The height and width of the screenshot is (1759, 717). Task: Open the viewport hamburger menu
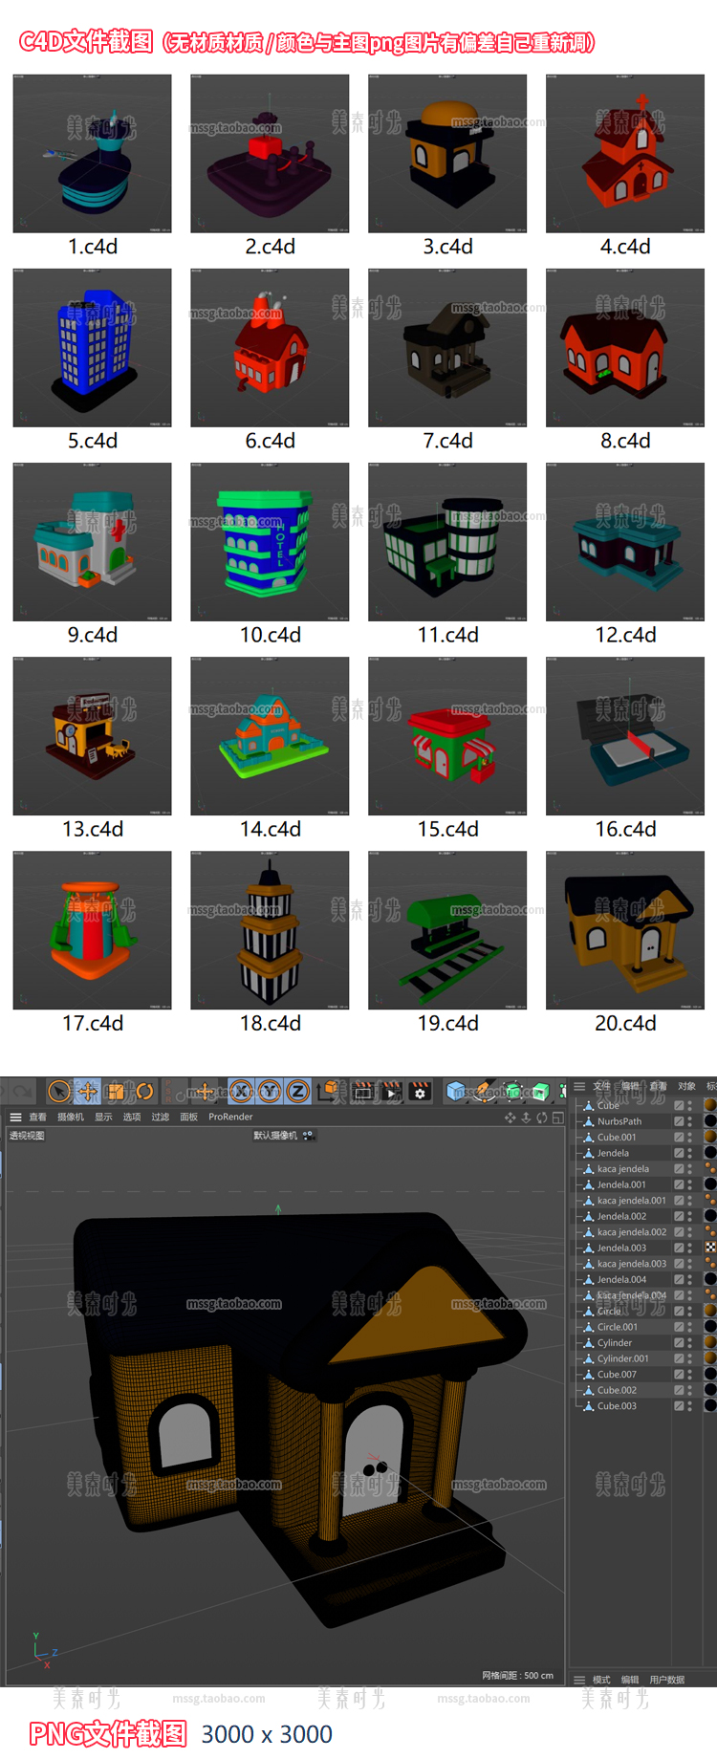15,1118
